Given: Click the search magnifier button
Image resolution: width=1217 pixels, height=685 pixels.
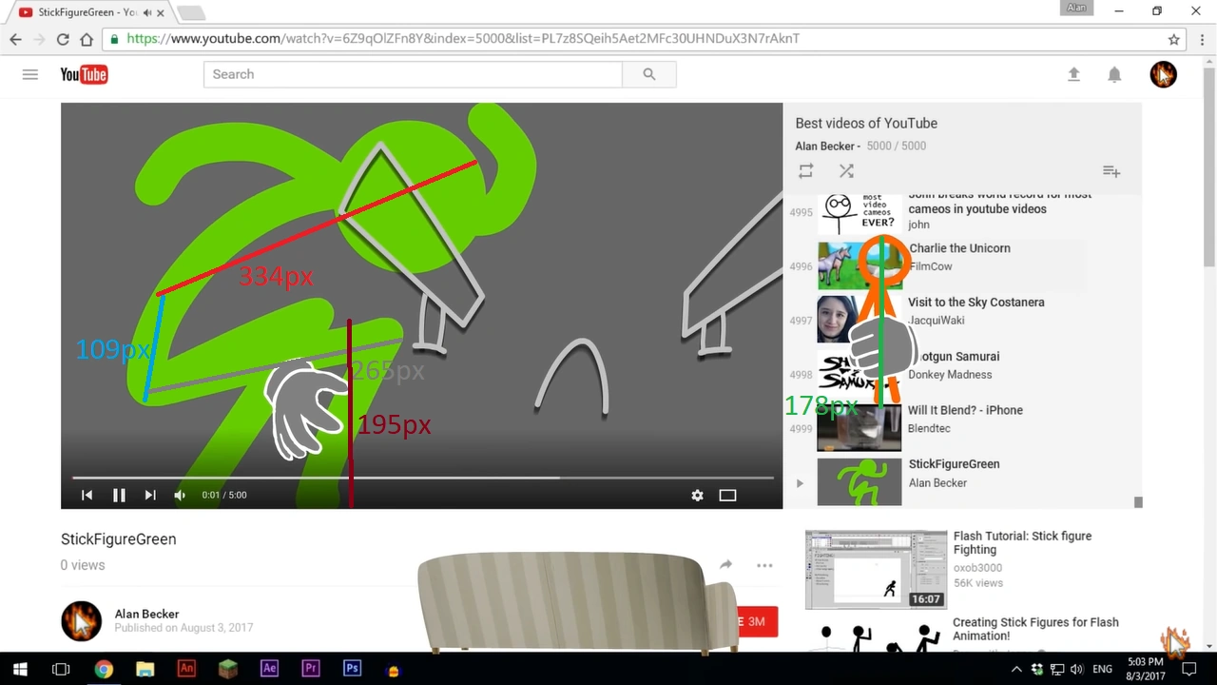Looking at the screenshot, I should pyautogui.click(x=649, y=74).
